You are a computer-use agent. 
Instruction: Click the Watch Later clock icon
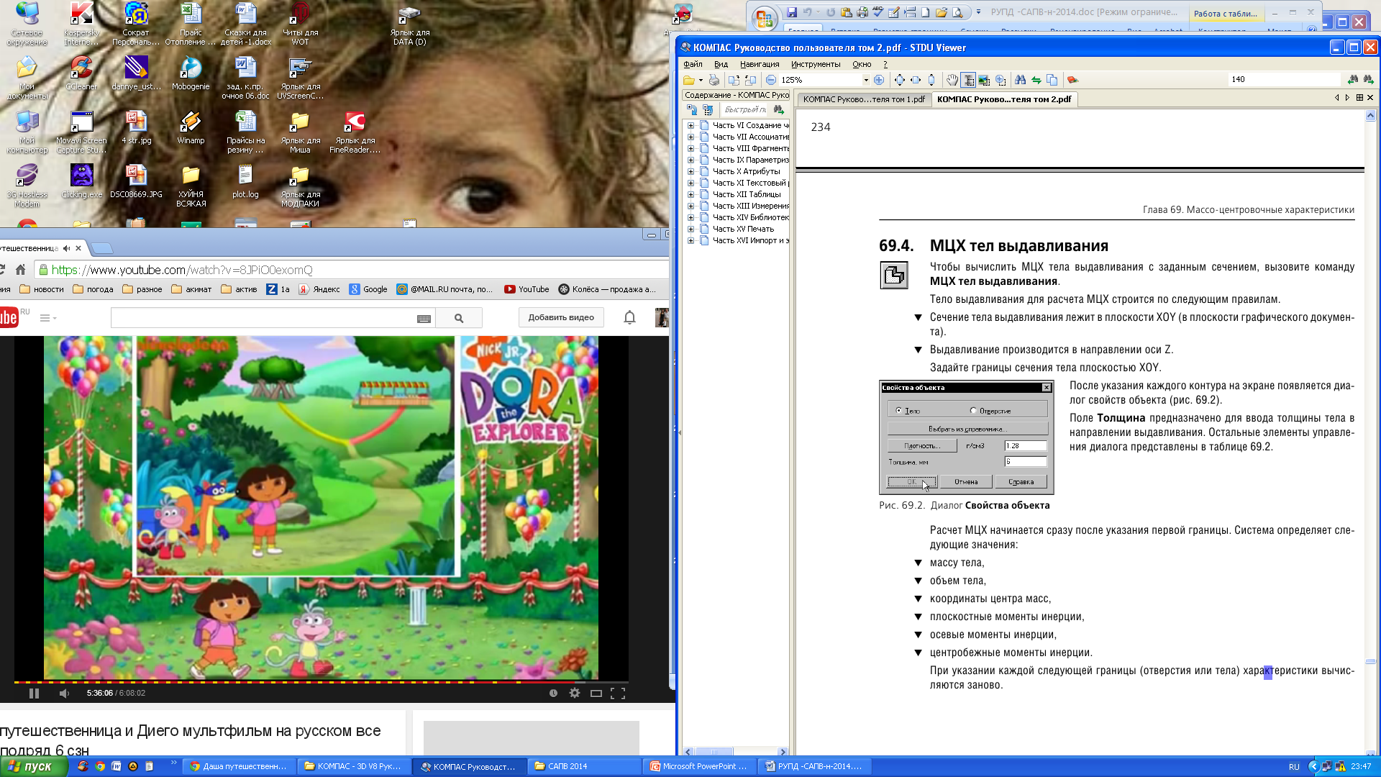(x=553, y=693)
